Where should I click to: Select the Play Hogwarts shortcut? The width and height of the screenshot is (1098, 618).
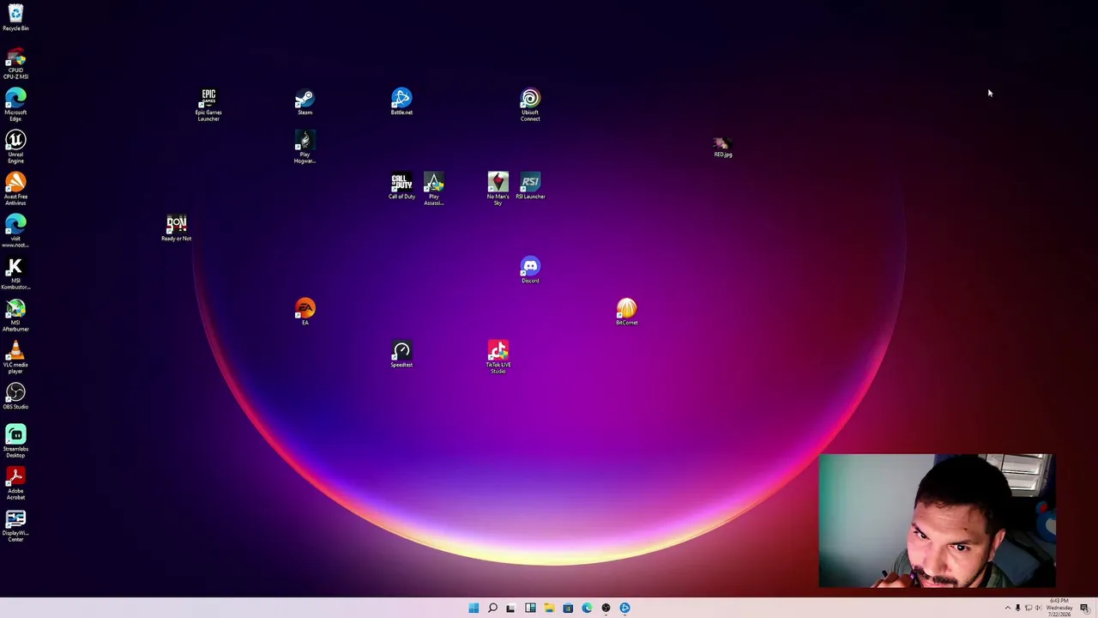tap(305, 147)
